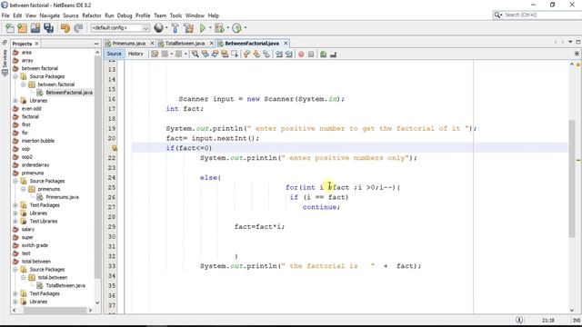582x327 pixels.
Task: Select BetweenFactorial.java in project tree
Action: (69, 93)
